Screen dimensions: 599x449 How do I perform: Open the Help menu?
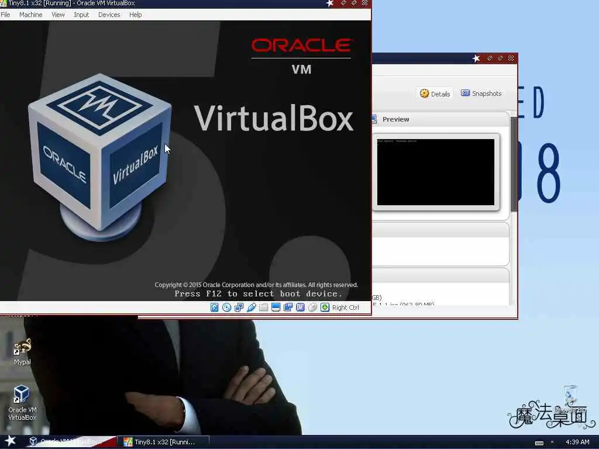(135, 15)
